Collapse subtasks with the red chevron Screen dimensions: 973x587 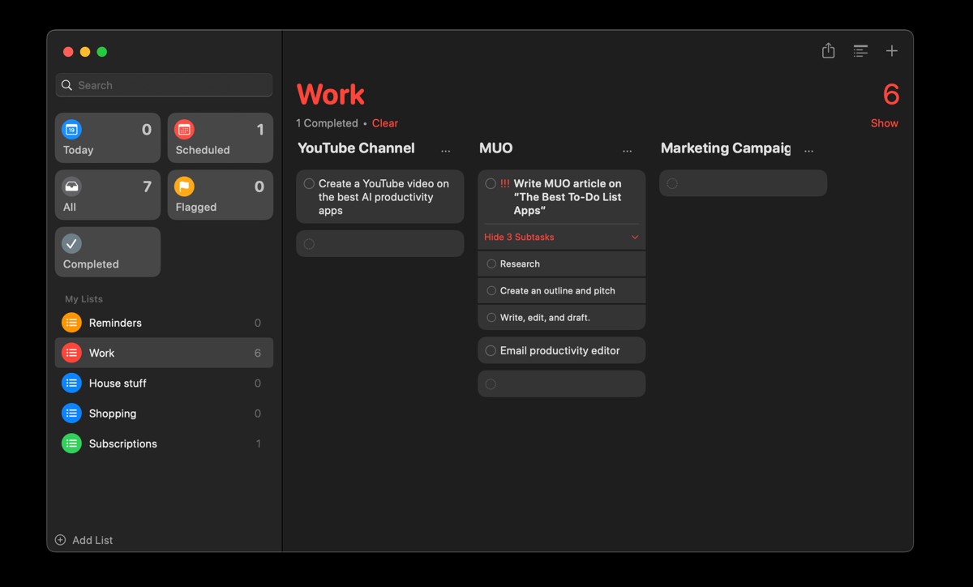tap(635, 238)
